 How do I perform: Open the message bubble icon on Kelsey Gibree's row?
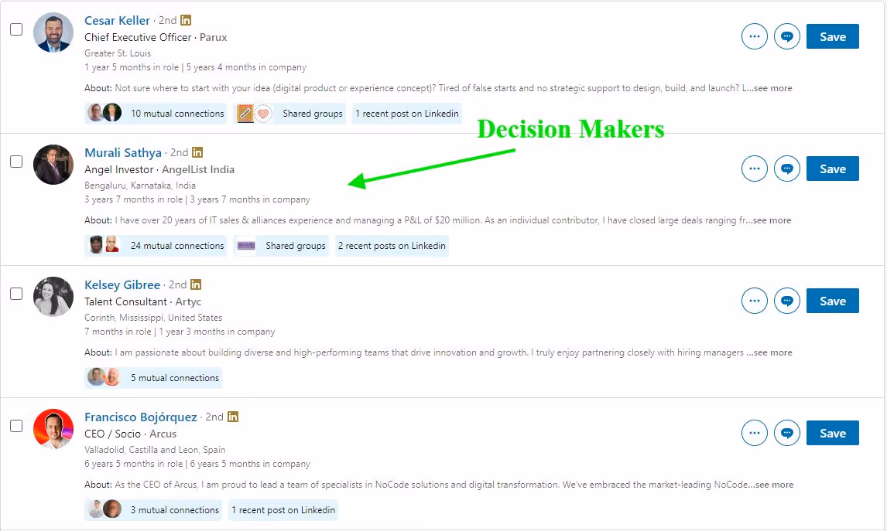tap(786, 301)
